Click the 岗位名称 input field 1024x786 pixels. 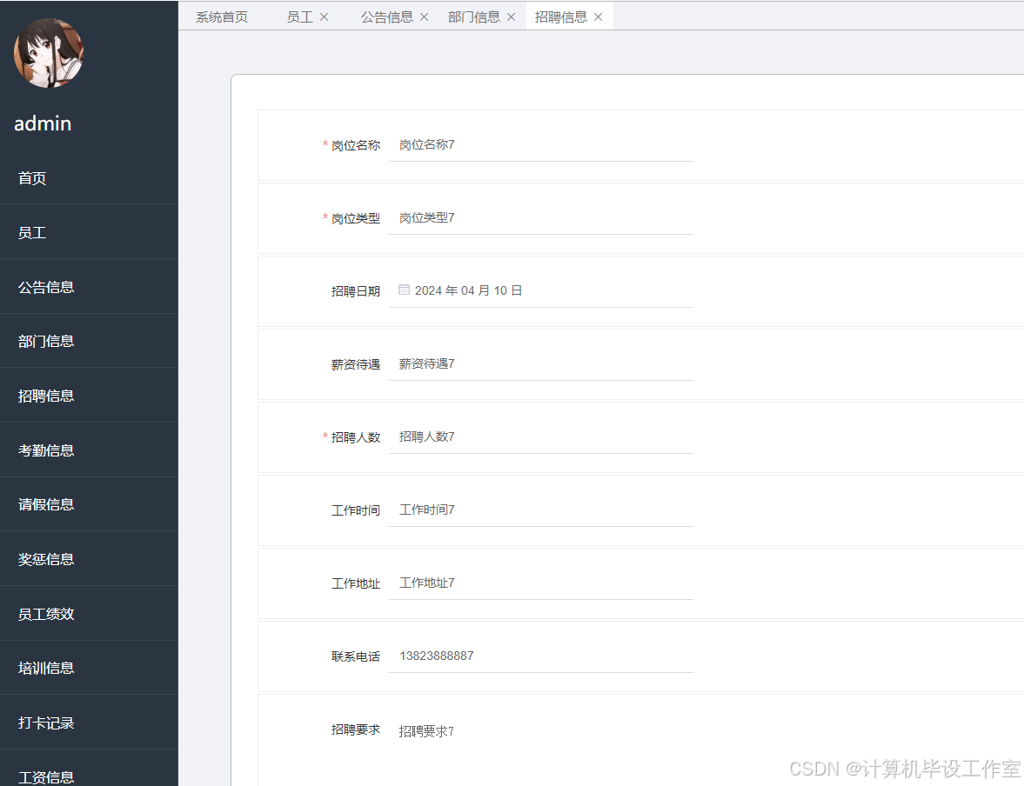pyautogui.click(x=541, y=145)
